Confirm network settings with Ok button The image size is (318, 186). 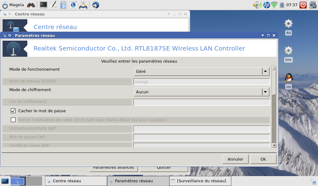[x=263, y=159]
